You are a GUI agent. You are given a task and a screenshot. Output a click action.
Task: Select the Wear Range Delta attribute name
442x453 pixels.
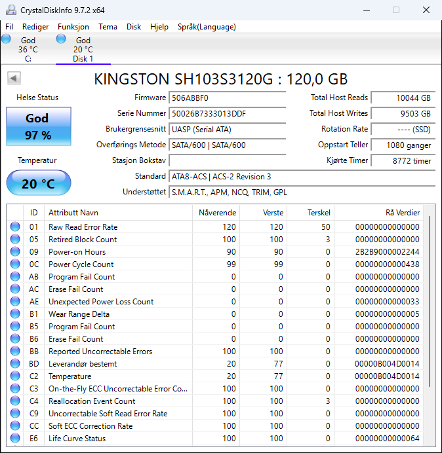tap(79, 314)
